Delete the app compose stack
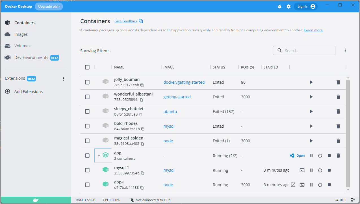 click(x=338, y=156)
